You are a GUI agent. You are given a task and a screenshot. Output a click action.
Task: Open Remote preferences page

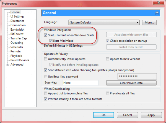click(15, 51)
